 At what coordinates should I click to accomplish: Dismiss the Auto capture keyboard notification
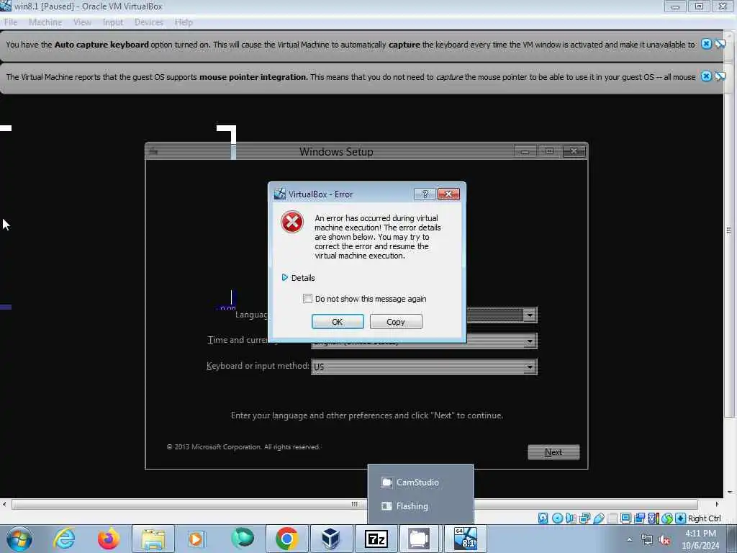(x=706, y=44)
